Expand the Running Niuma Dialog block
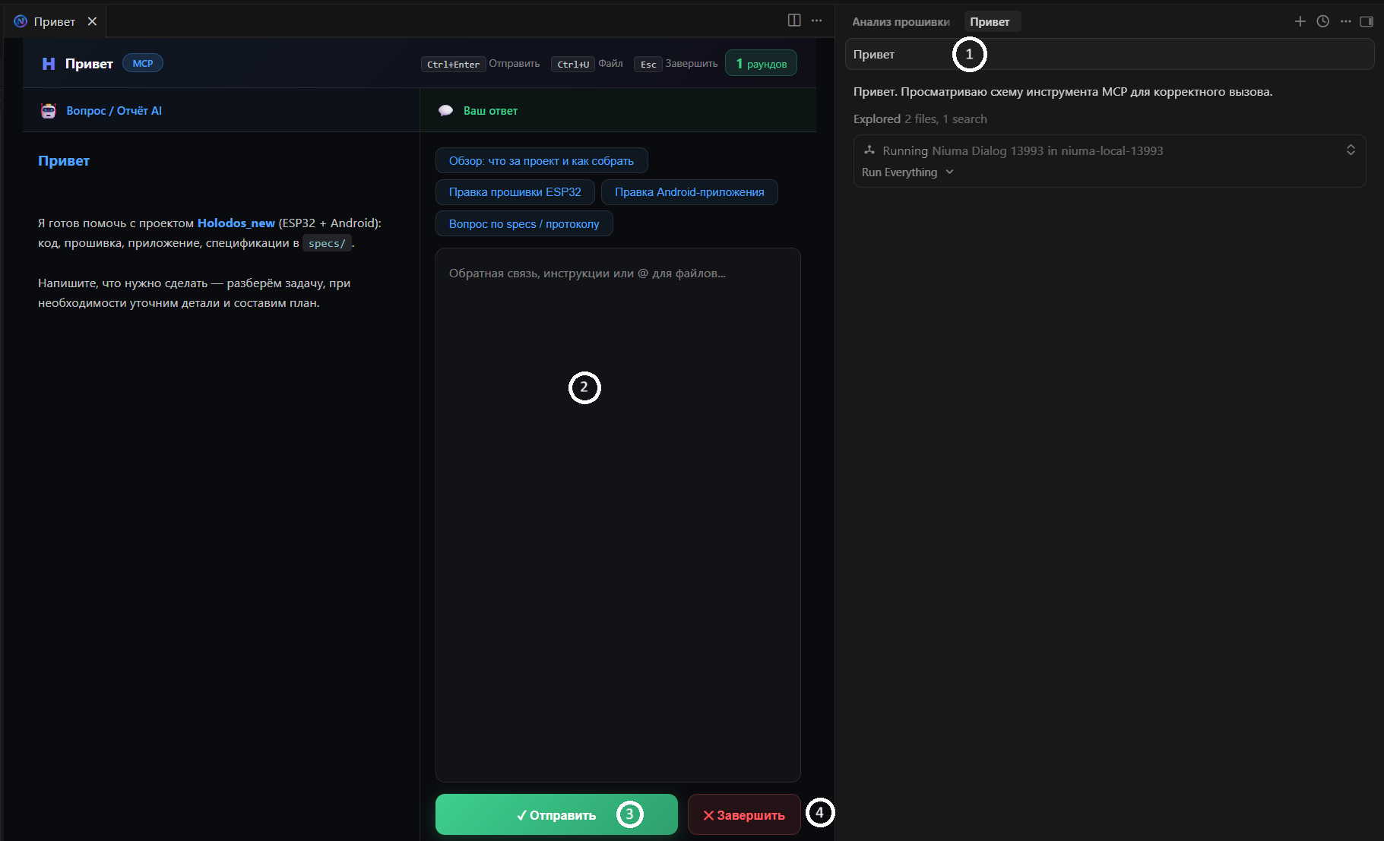This screenshot has width=1384, height=841. click(1350, 150)
